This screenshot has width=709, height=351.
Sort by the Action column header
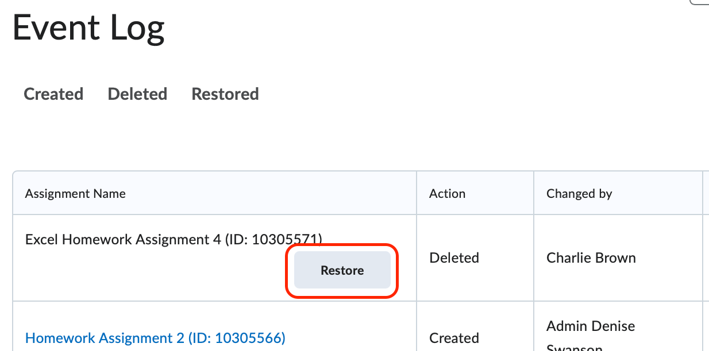pos(447,193)
